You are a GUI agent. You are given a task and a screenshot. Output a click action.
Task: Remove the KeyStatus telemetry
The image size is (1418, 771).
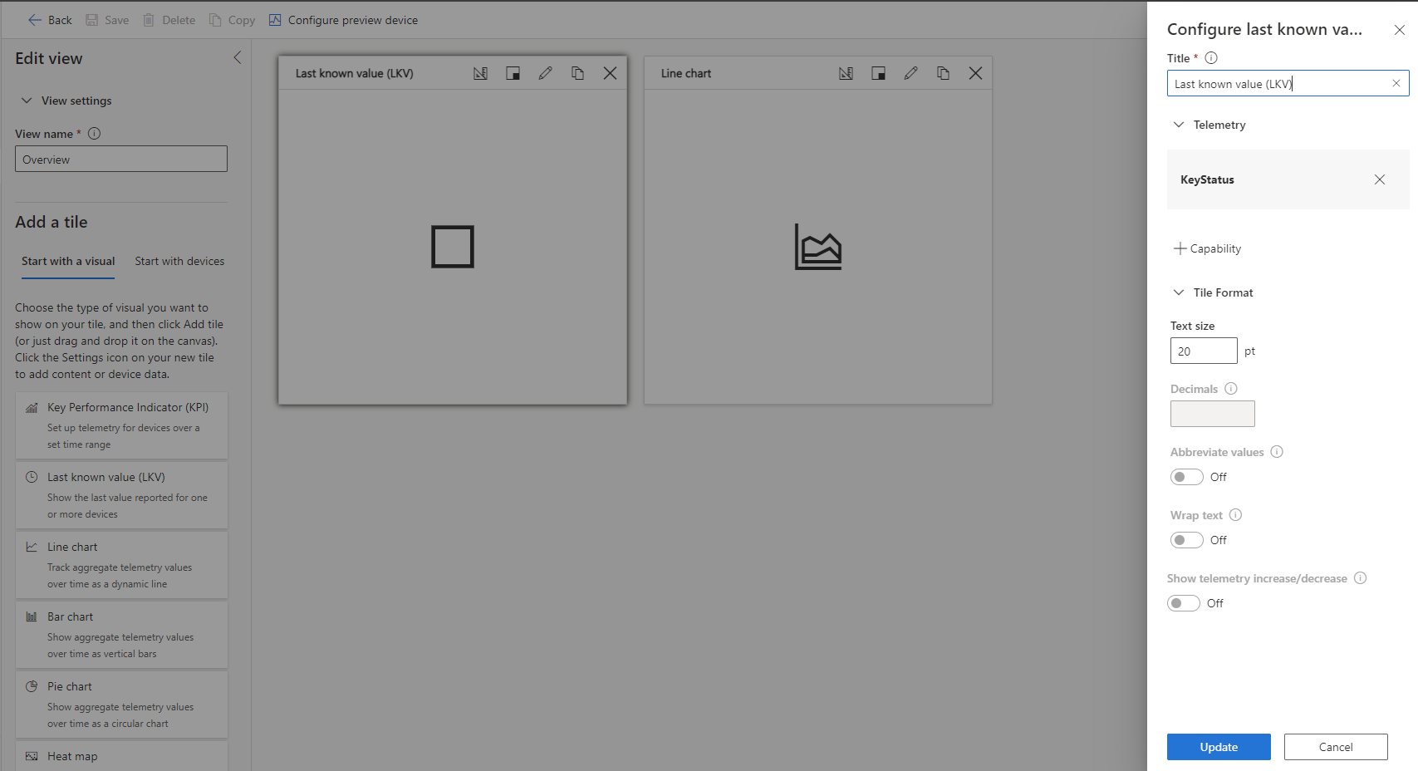point(1380,179)
